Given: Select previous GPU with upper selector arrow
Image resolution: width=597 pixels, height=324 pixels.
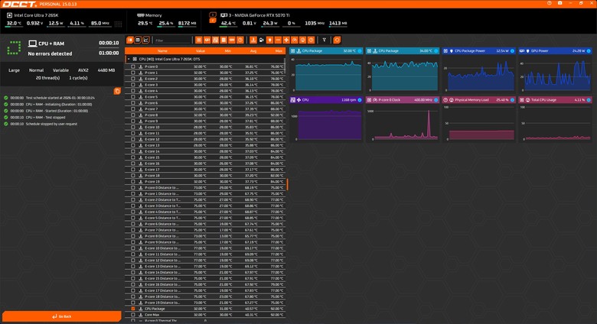Looking at the screenshot, I should [x=213, y=15].
